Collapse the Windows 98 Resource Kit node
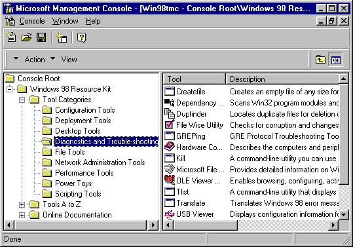This screenshot has height=247, width=353. (9, 89)
